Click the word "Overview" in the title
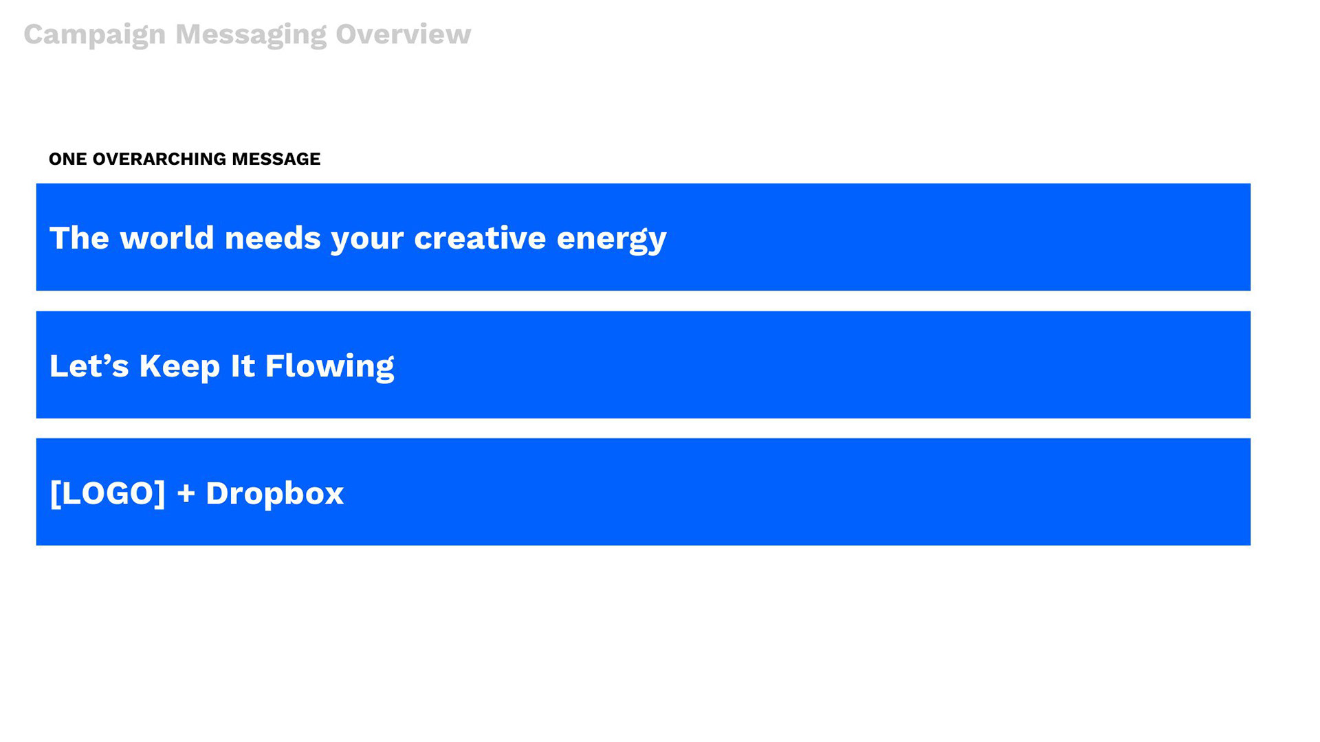 coord(403,34)
